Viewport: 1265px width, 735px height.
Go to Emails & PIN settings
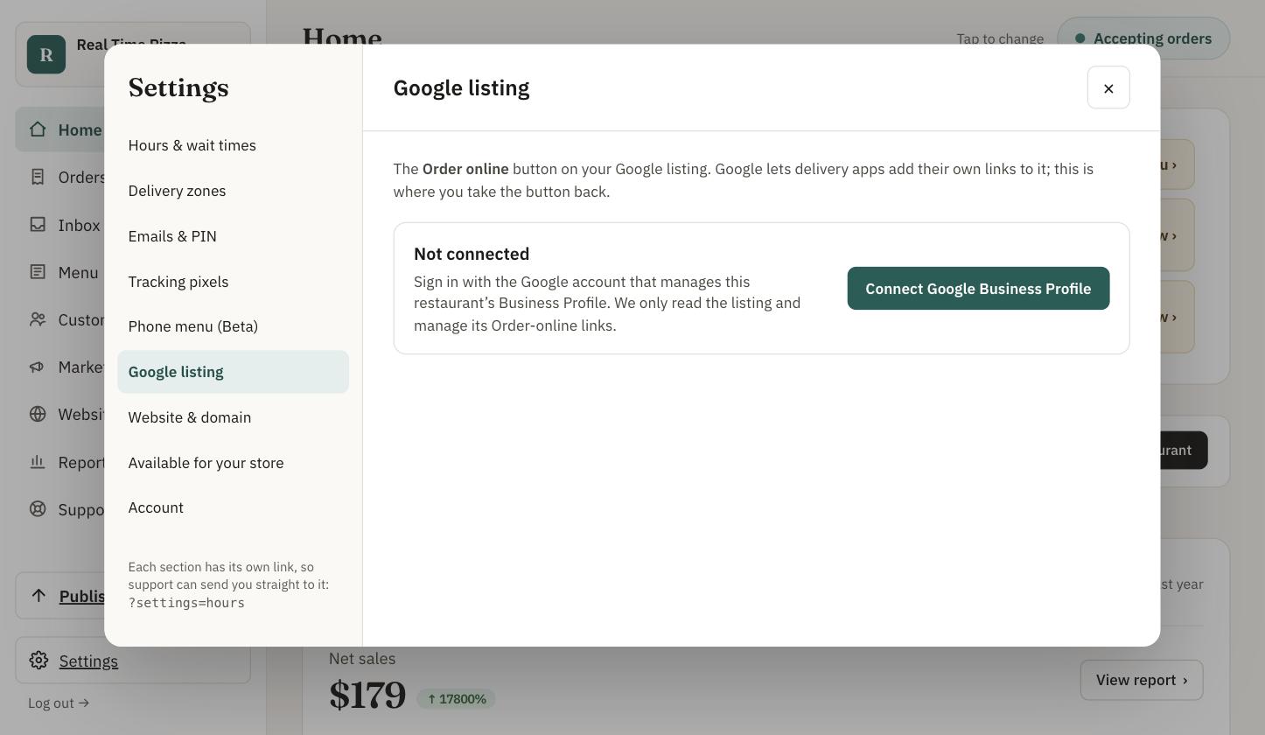click(x=233, y=236)
